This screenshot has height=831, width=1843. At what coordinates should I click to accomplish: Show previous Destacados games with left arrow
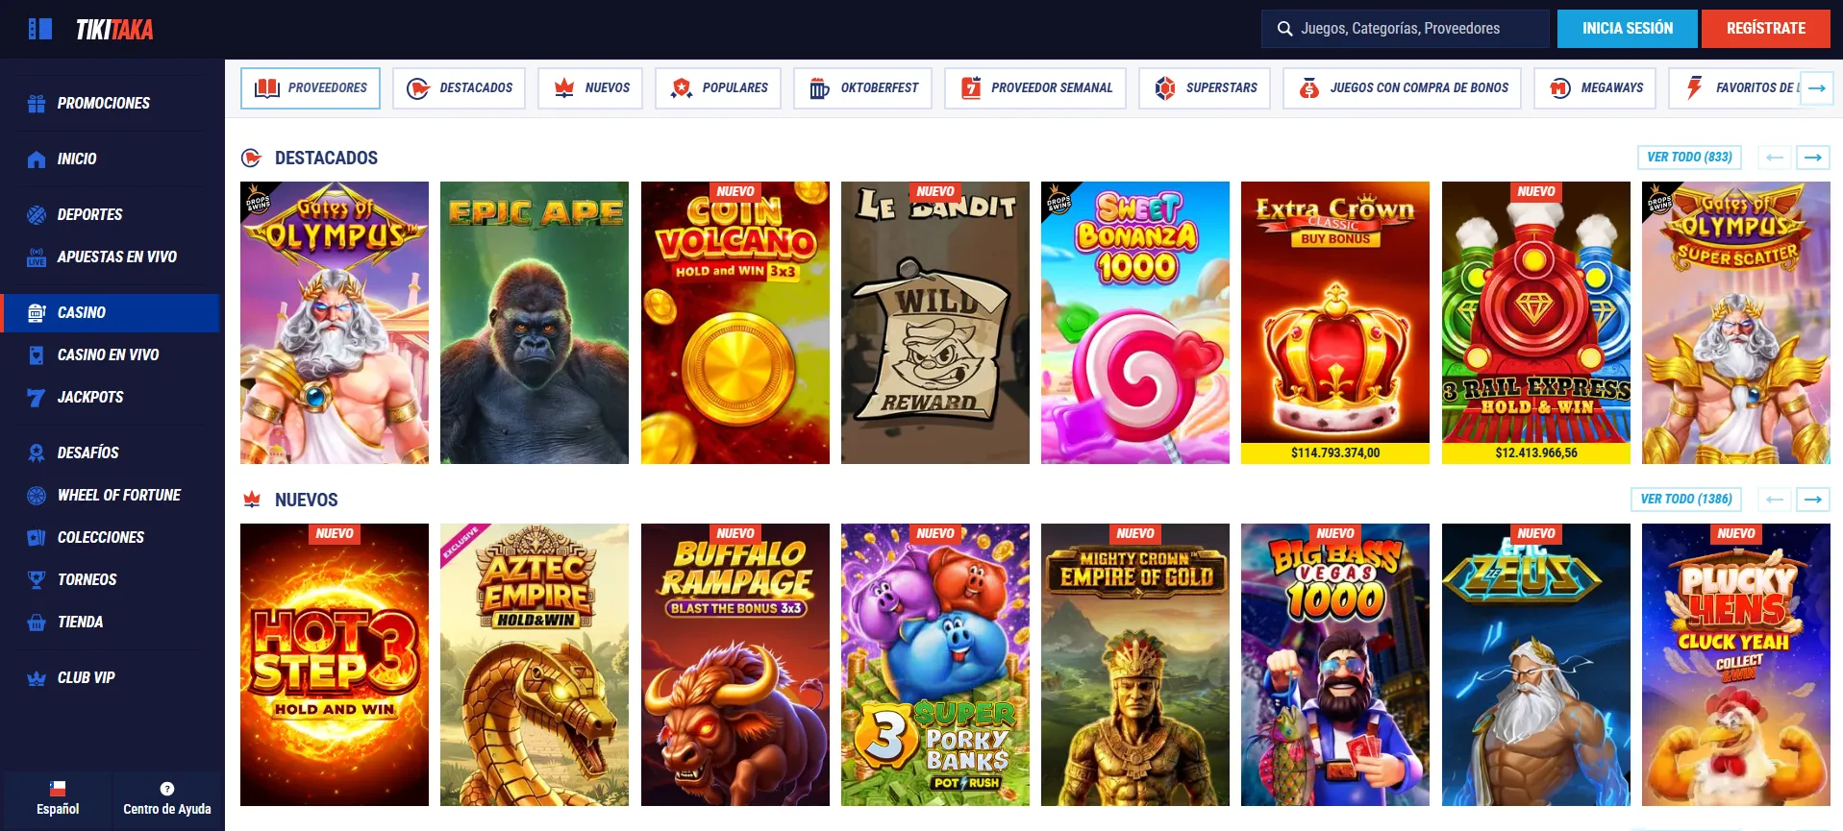coord(1775,158)
